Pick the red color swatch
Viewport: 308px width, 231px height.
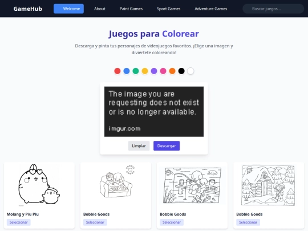click(x=117, y=71)
